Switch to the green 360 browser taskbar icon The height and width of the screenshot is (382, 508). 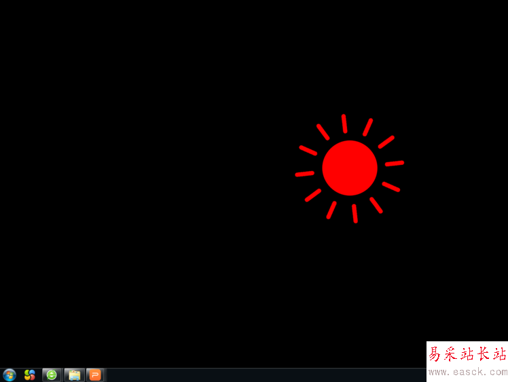[x=52, y=375]
